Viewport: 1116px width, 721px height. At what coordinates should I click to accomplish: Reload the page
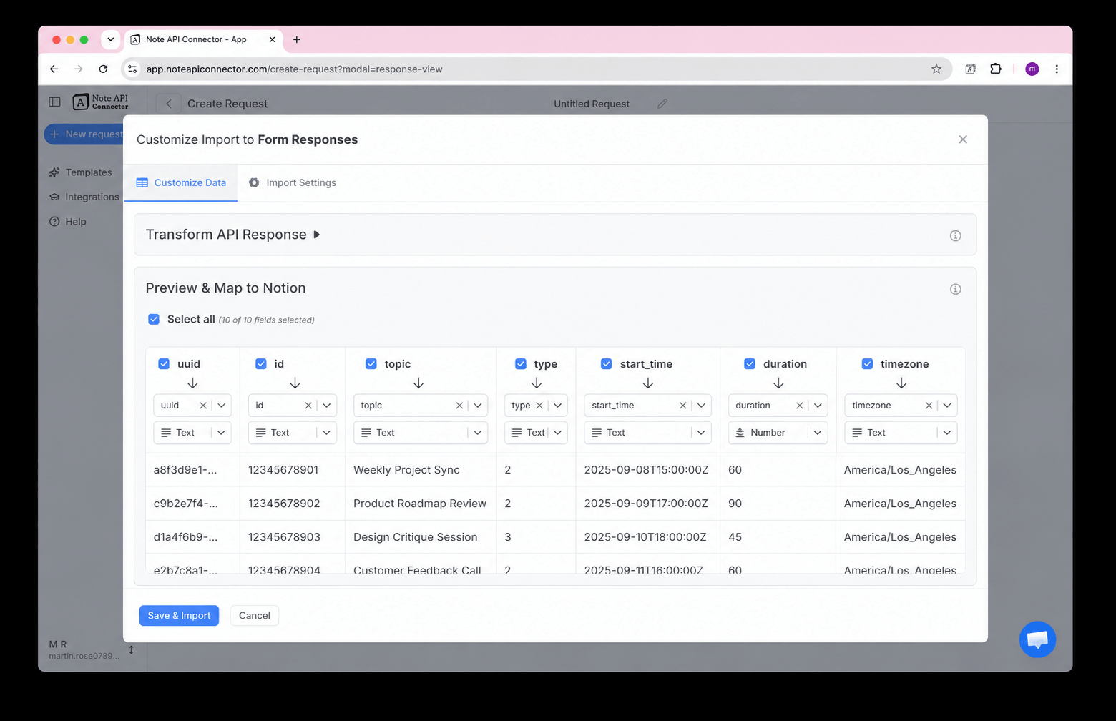coord(103,69)
